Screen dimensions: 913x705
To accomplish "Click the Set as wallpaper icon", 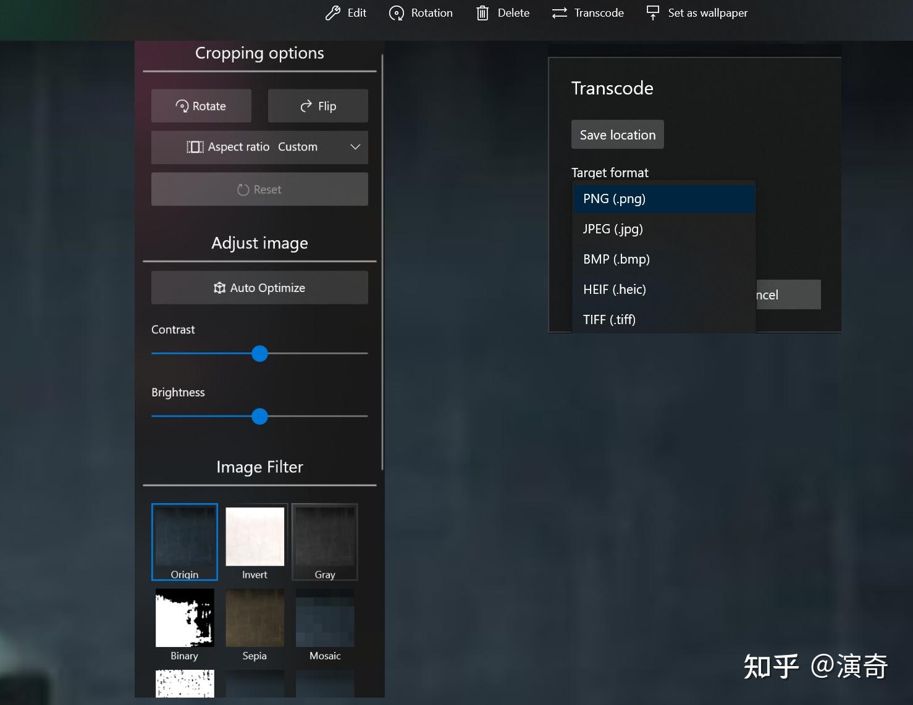I will (x=652, y=12).
